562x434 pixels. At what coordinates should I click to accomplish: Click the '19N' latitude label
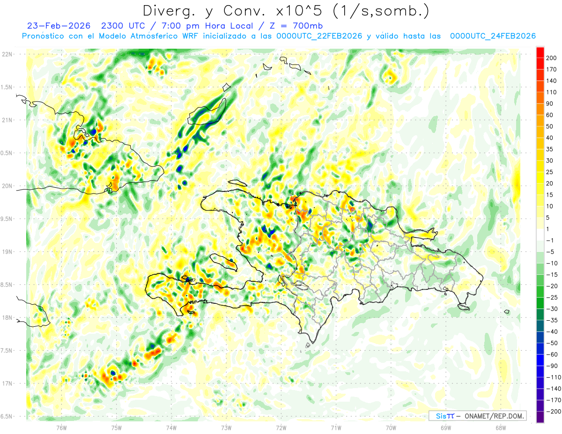[x=7, y=252]
